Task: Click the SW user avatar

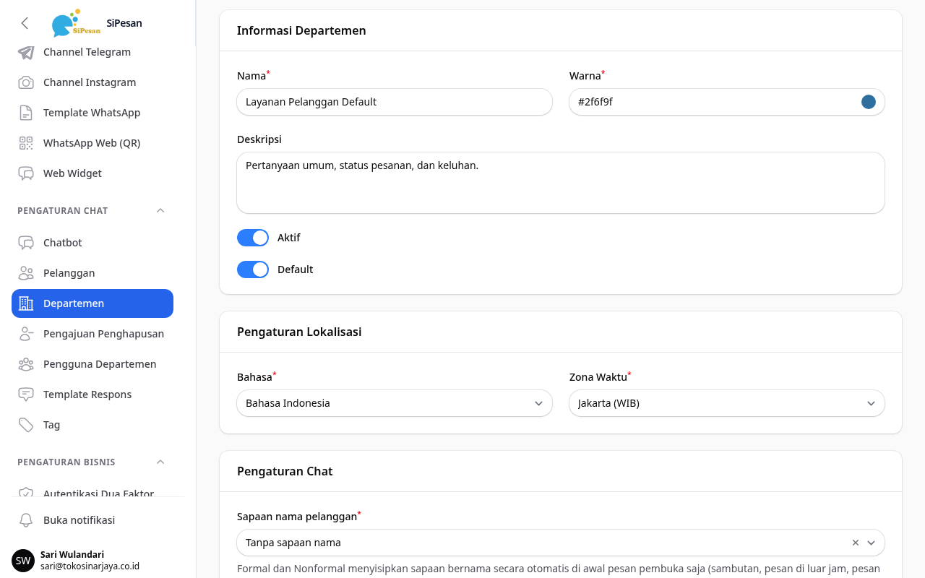Action: pyautogui.click(x=23, y=561)
